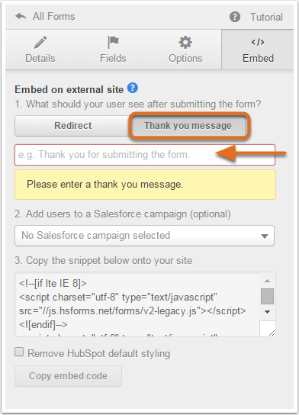Viewport: 299px width, 415px height.
Task: Click the snippet box scrollbar thumb
Action: tap(267, 297)
